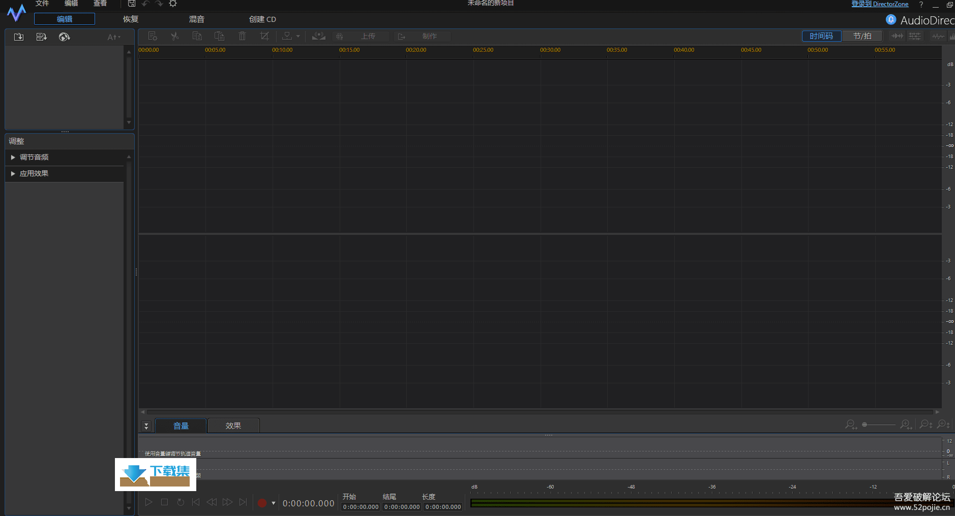This screenshot has width=955, height=516.
Task: Toggle the multi-track lines view icon
Action: point(915,36)
